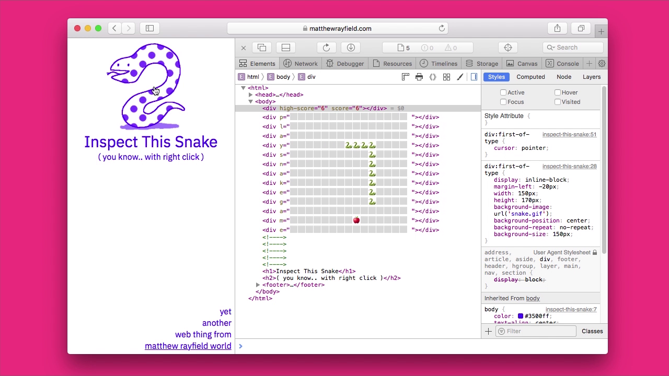The height and width of the screenshot is (376, 669).
Task: Open the Debugger tab
Action: [345, 64]
